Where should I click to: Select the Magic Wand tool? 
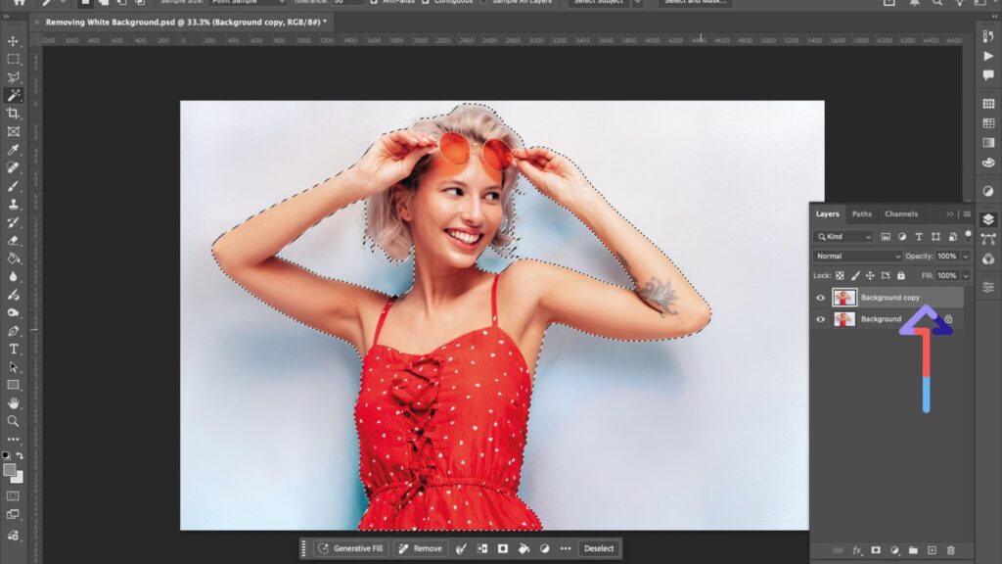coord(13,95)
